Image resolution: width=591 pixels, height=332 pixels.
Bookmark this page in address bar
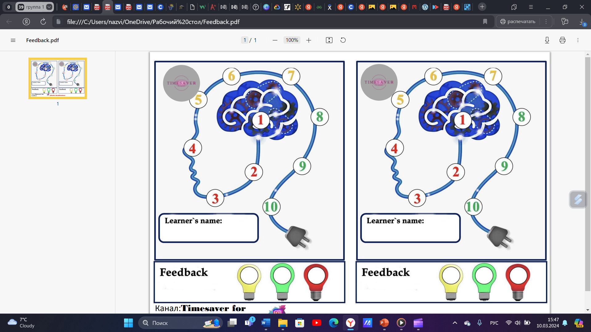pos(485,22)
